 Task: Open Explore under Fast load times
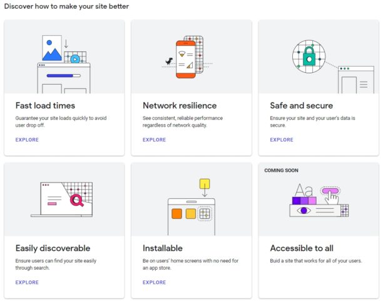tap(27, 140)
